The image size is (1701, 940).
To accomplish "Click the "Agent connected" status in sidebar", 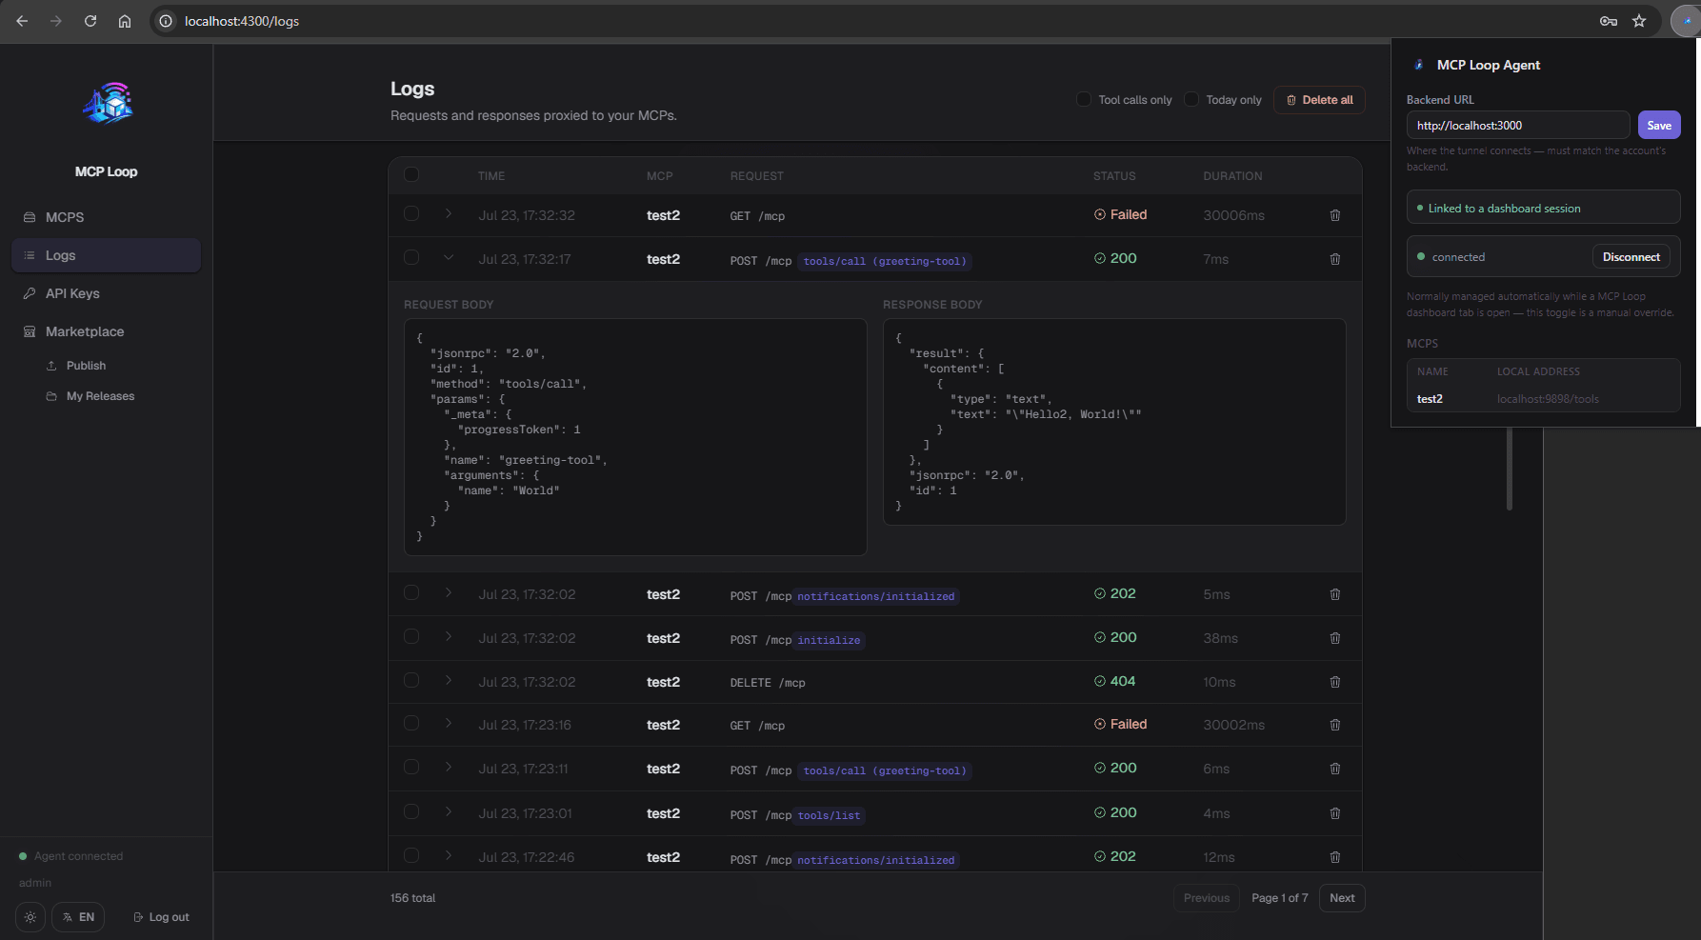I will [x=71, y=856].
